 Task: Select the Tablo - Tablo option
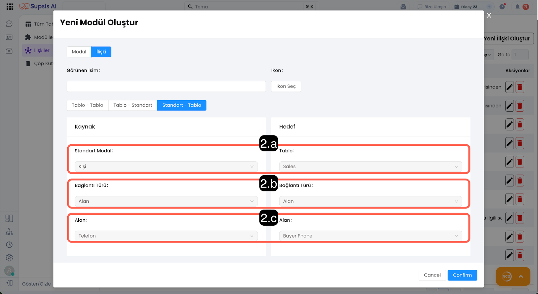coord(87,105)
